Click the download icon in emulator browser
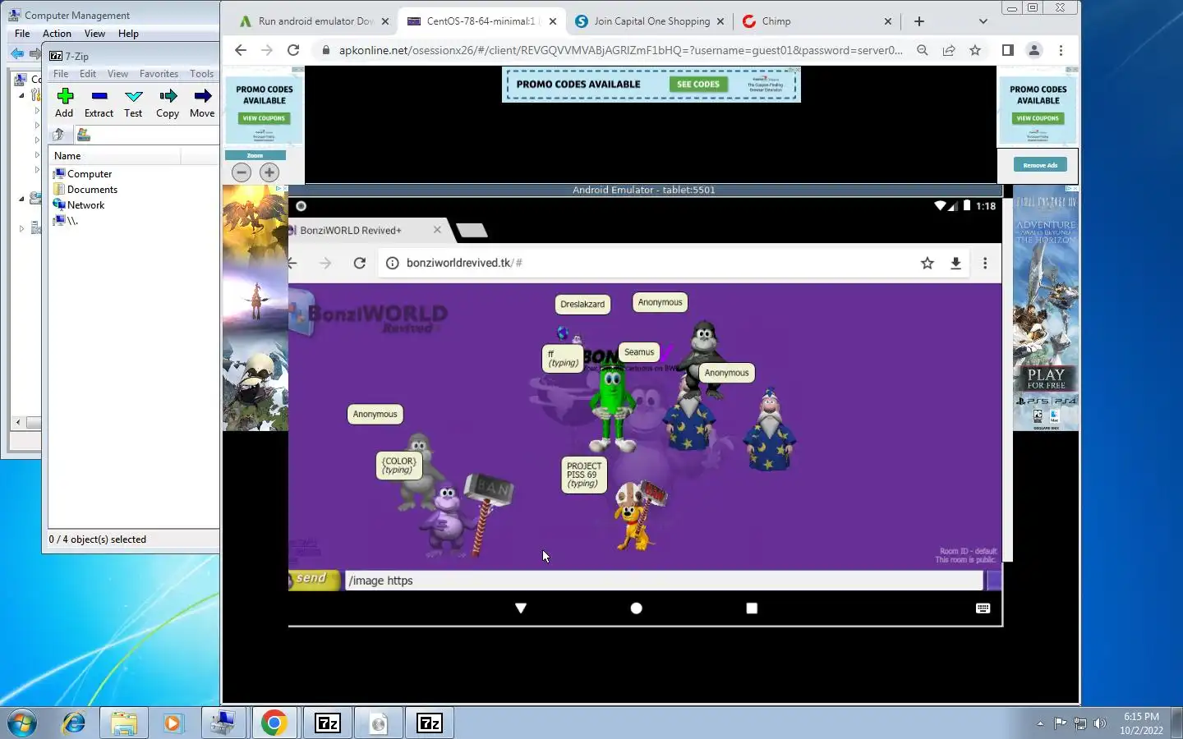 pos(955,263)
